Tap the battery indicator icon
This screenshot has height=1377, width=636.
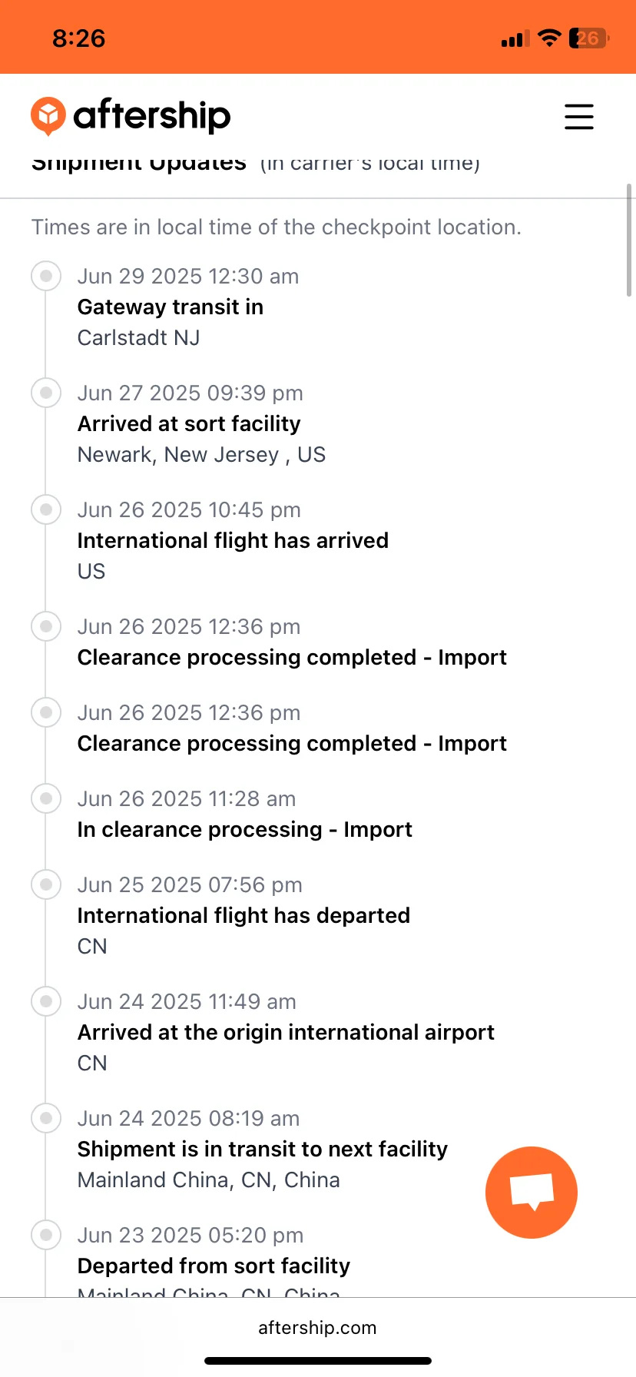[x=588, y=38]
